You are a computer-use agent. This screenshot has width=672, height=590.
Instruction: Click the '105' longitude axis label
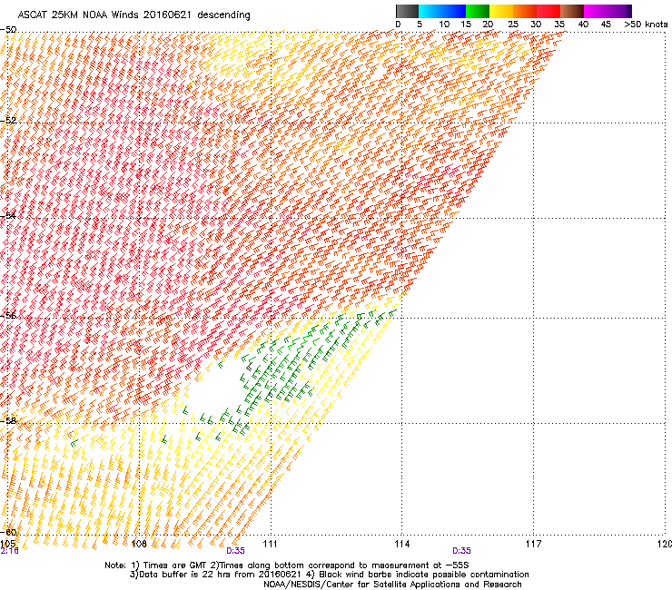click(x=7, y=544)
